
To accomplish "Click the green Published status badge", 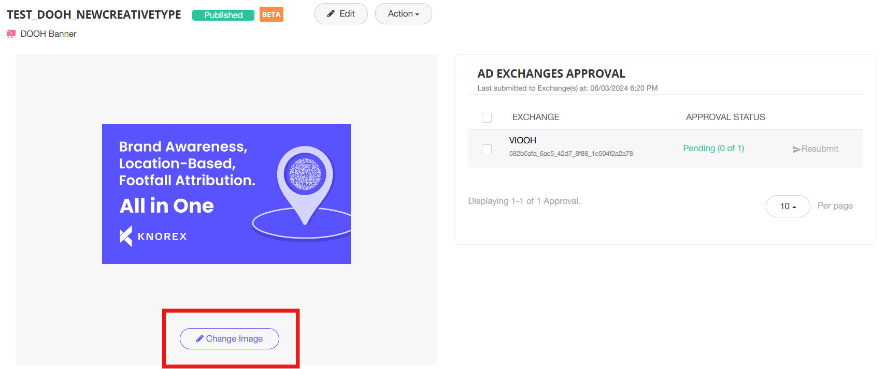I will click(x=223, y=15).
